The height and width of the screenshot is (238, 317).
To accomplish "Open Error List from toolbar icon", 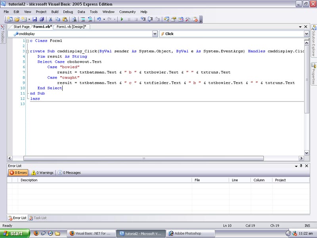I will coord(195,19).
